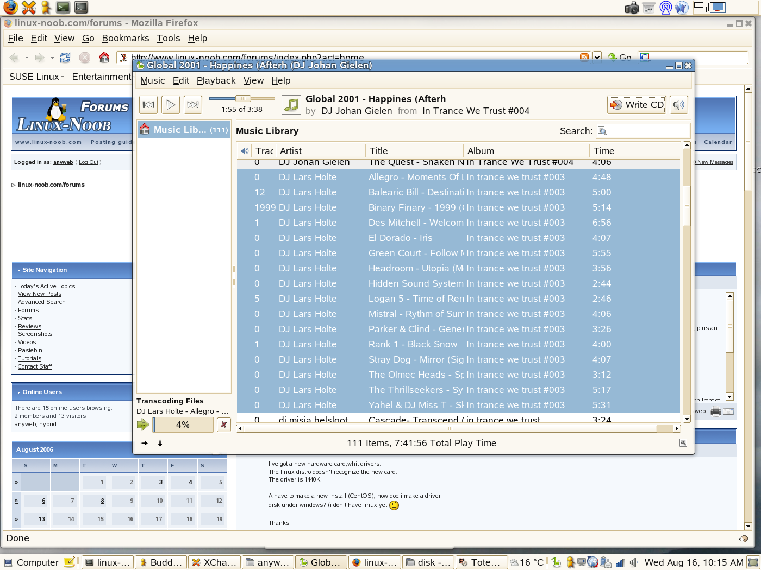
Task: Sort library by Artist column header
Action: [320, 151]
